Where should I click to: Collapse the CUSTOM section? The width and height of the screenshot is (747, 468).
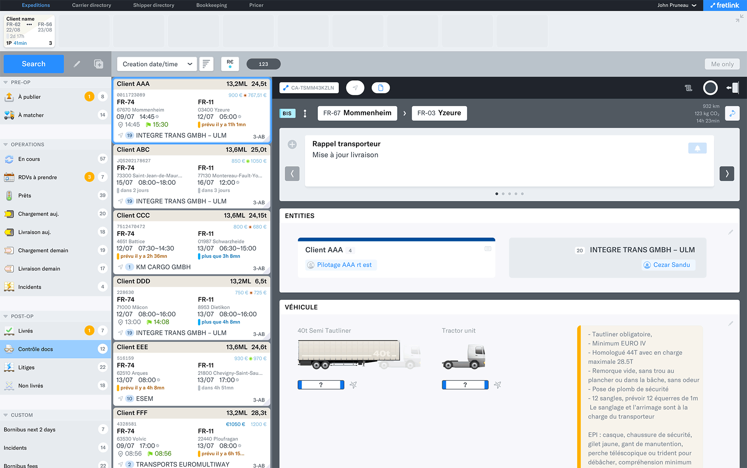[x=6, y=415]
